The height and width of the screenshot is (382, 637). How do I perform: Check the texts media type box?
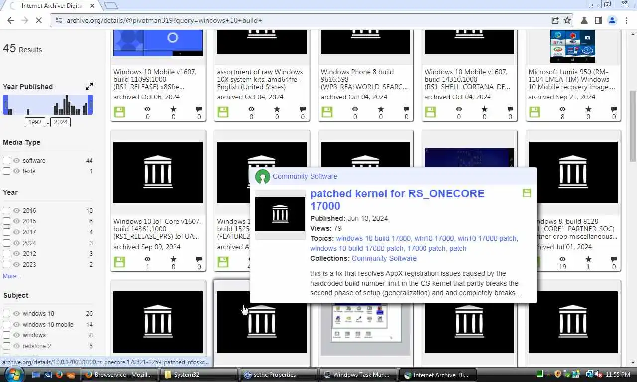pyautogui.click(x=6, y=171)
